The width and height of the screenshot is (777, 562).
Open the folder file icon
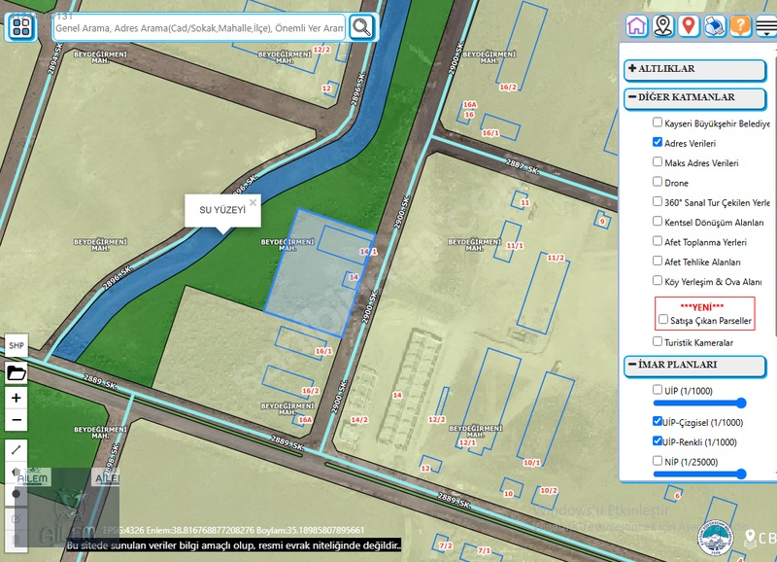point(17,373)
